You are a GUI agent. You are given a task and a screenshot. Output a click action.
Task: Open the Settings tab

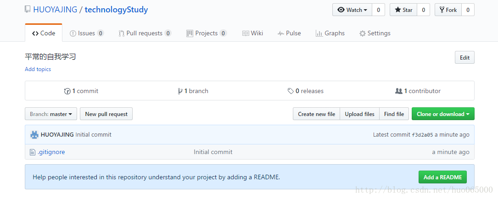click(x=375, y=33)
